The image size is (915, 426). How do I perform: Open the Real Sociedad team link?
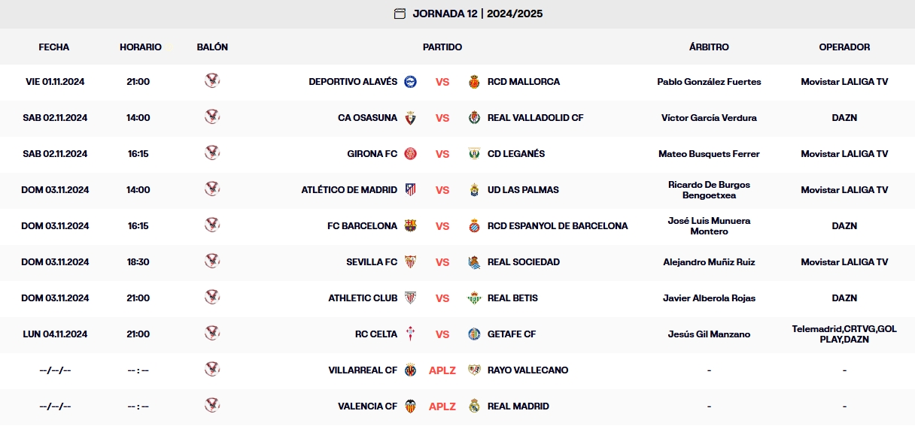point(524,261)
